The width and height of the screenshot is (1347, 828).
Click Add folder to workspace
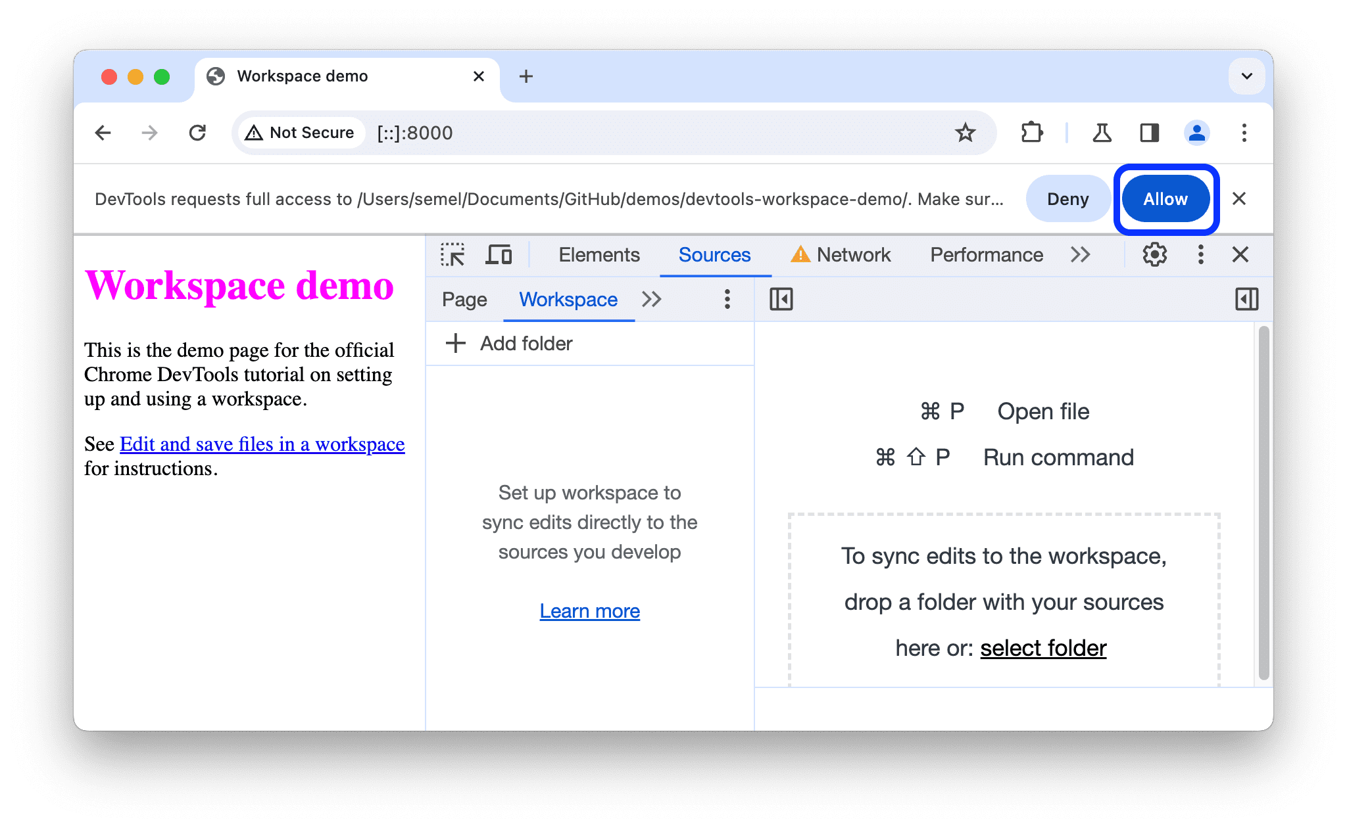coord(510,343)
